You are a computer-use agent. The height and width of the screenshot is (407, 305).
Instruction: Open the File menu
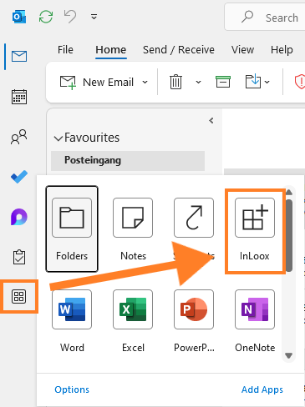point(65,50)
